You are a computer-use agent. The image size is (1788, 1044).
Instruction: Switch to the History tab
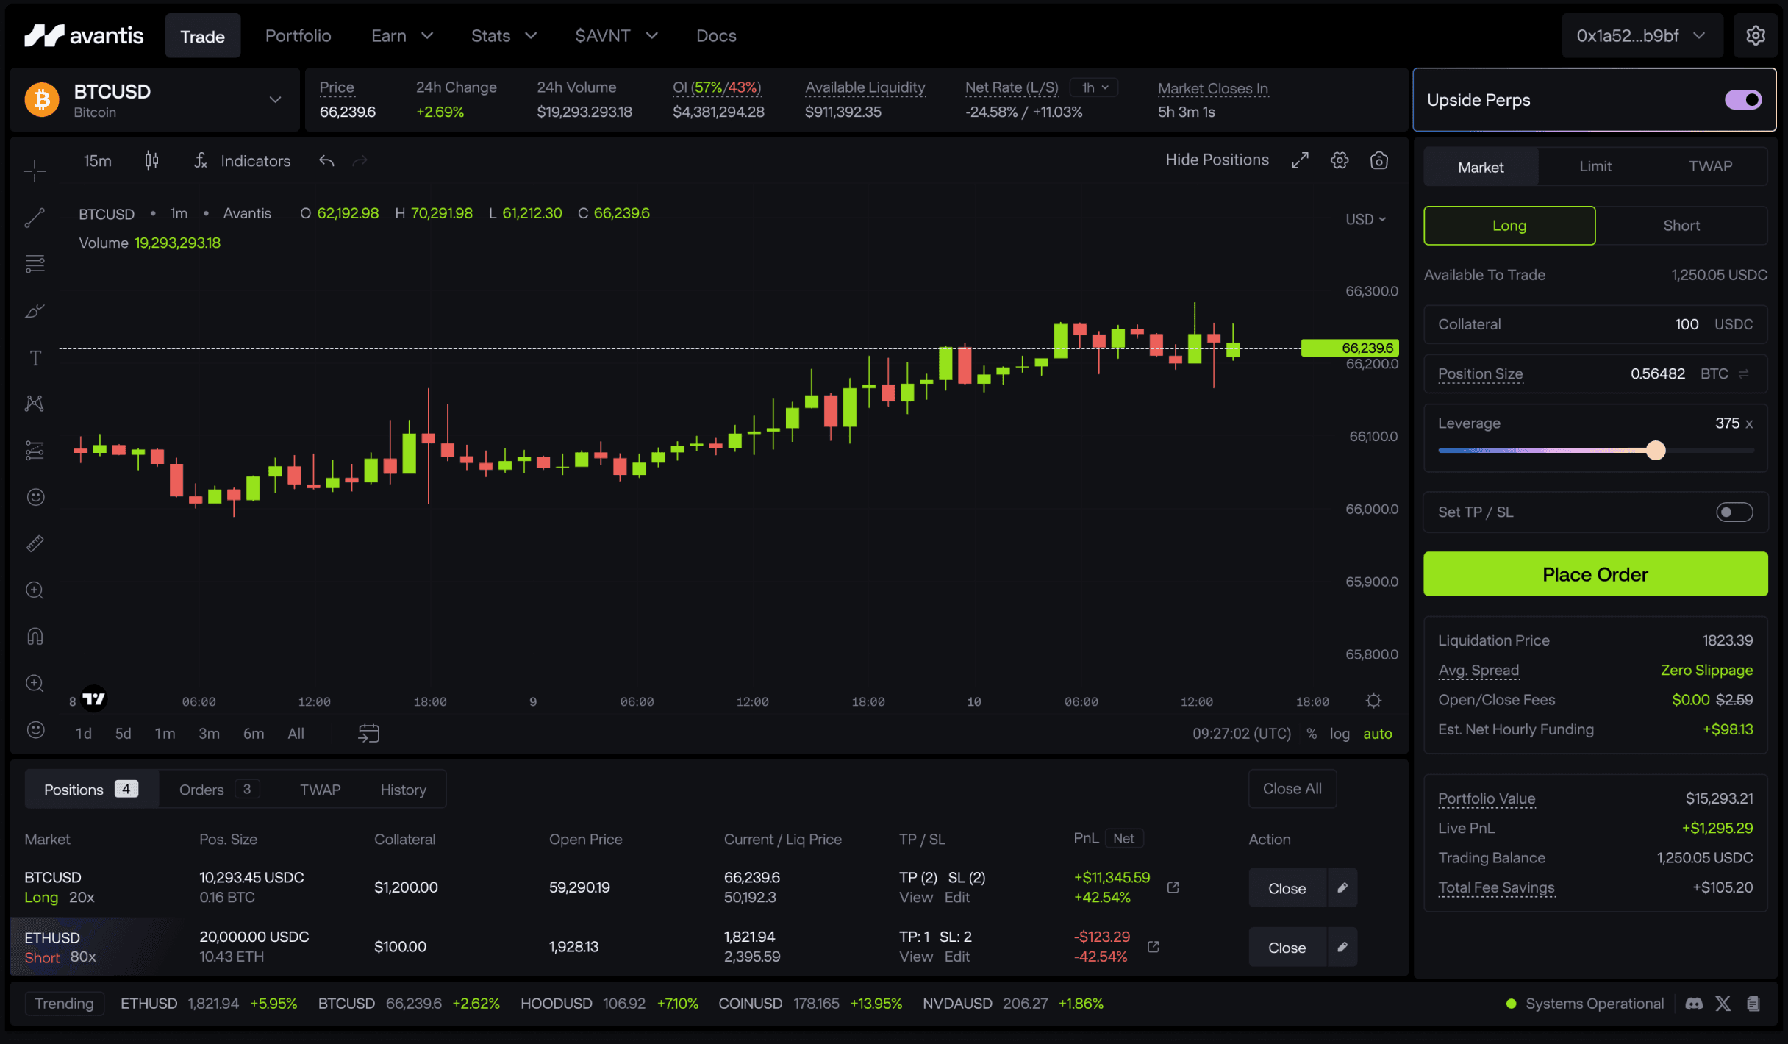(403, 790)
